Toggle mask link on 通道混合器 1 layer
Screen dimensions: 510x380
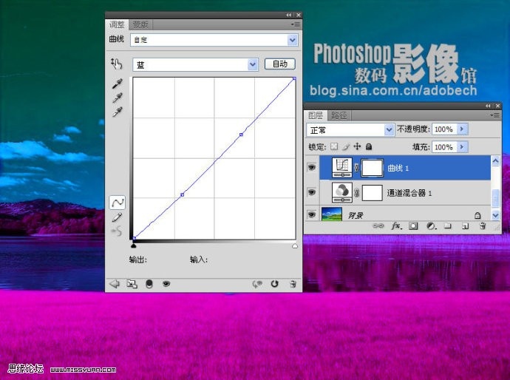point(356,193)
